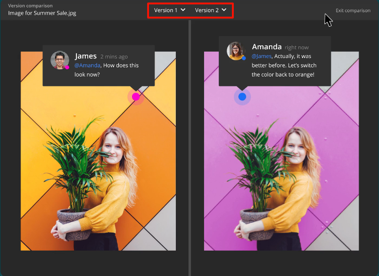379x276 pixels.
Task: Click the pink status dot on James's avatar
Action: click(x=67, y=67)
